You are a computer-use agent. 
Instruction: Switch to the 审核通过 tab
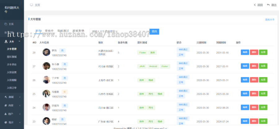coord(63,31)
